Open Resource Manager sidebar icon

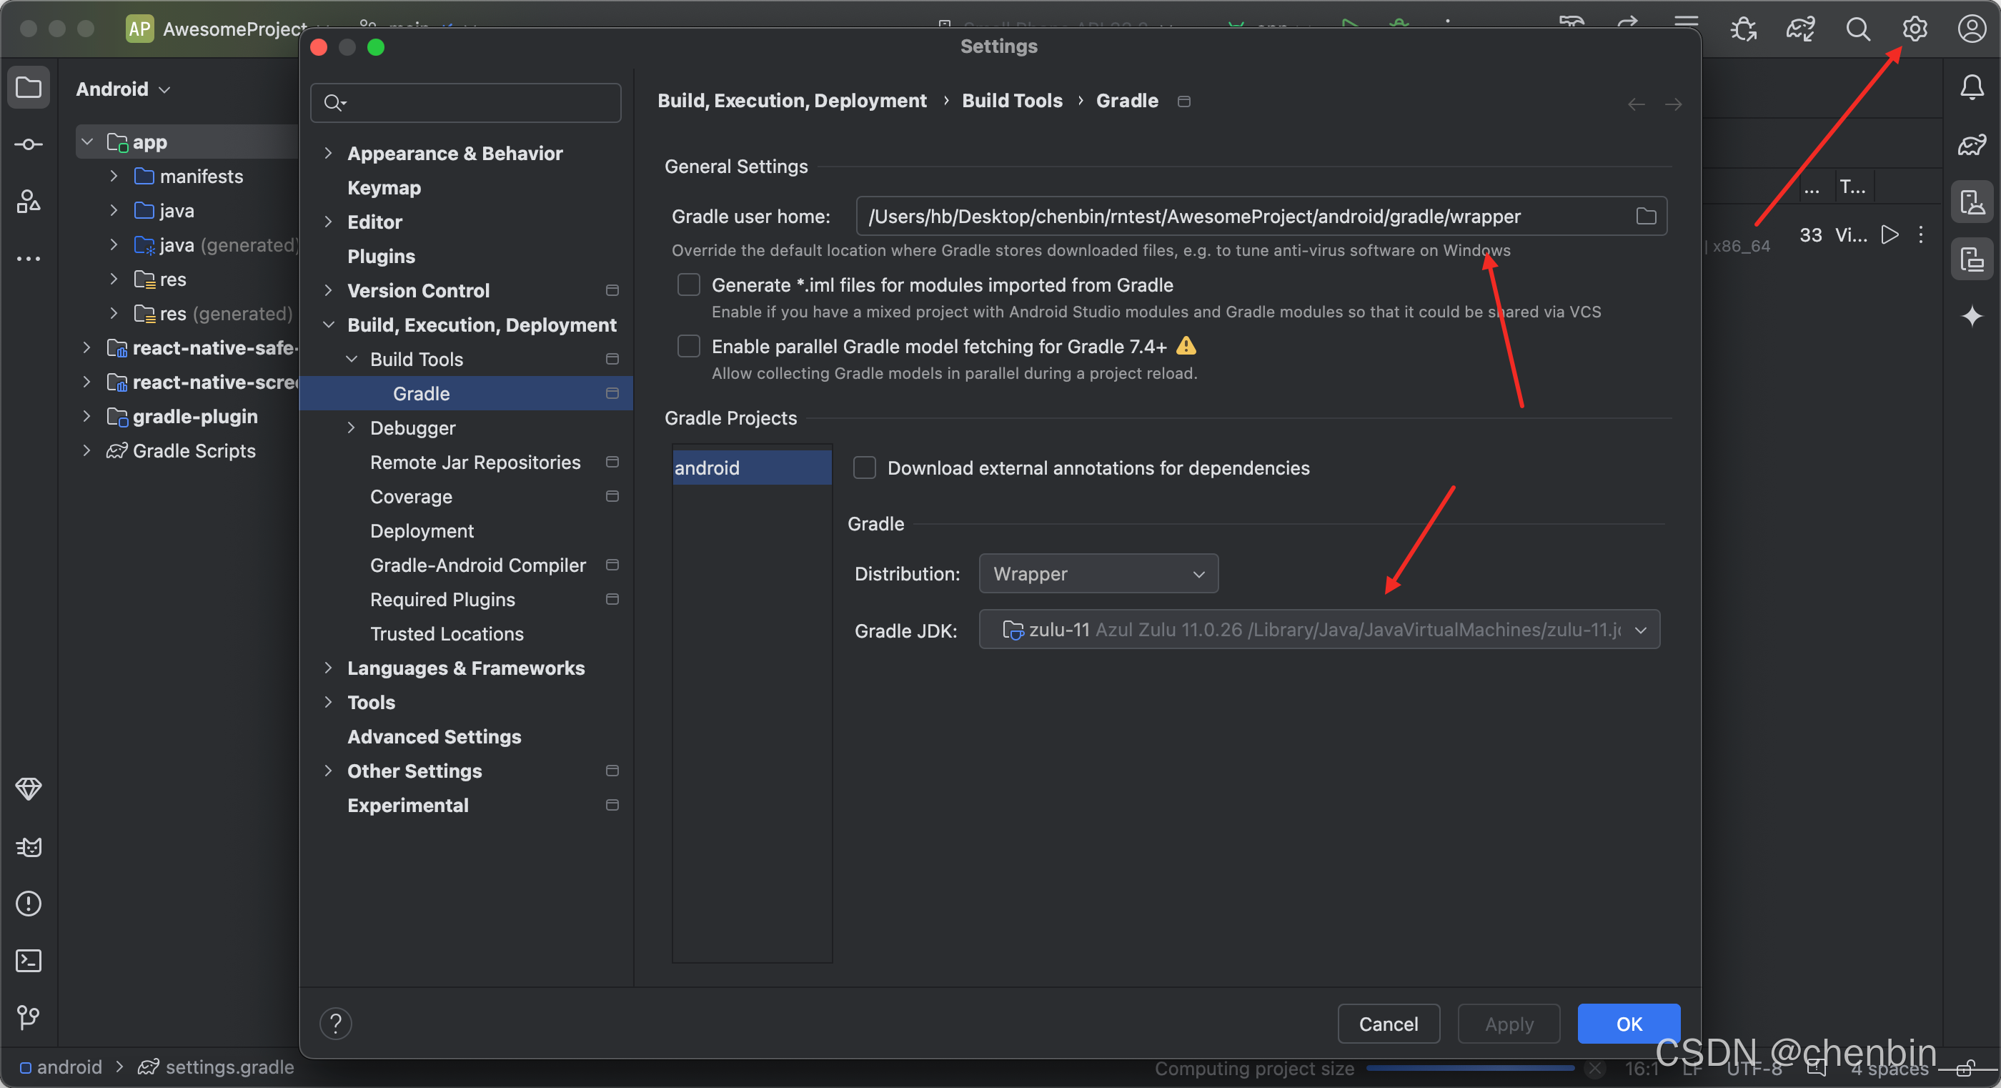click(29, 202)
